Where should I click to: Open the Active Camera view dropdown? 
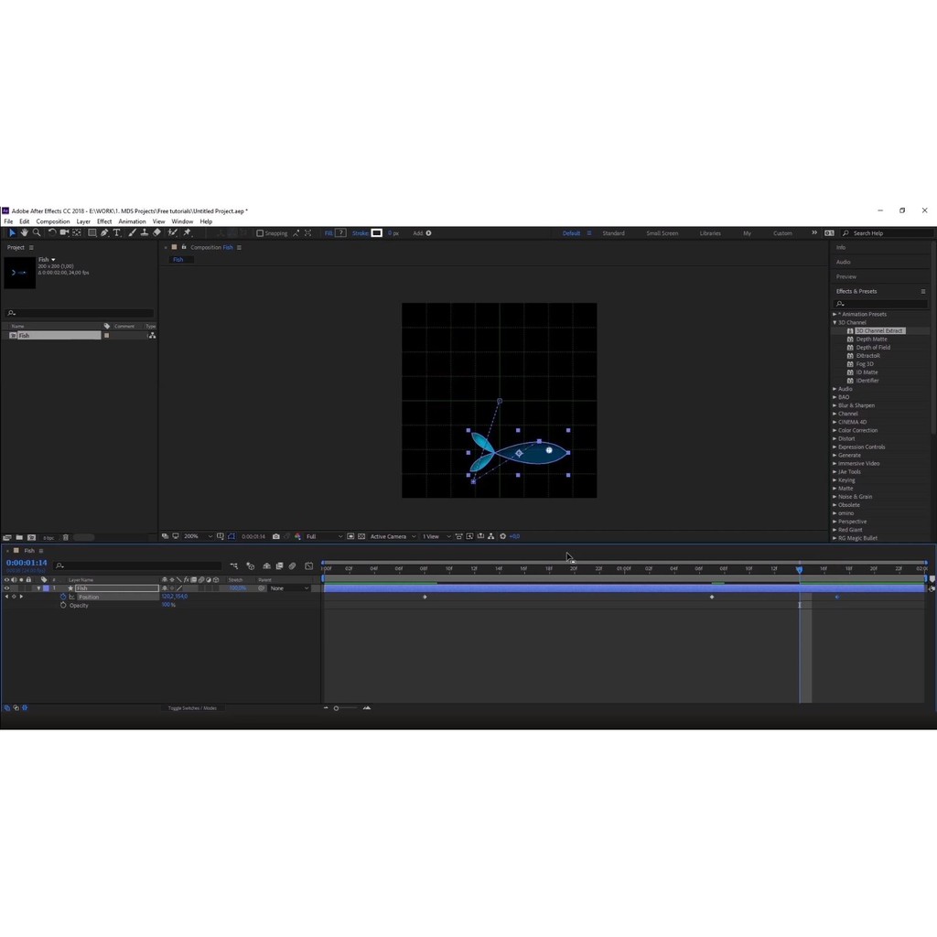392,536
